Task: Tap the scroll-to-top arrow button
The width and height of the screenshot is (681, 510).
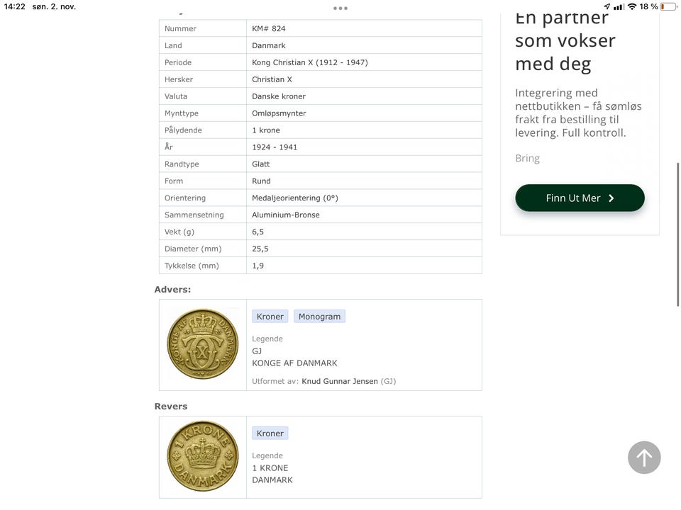Action: (x=644, y=458)
